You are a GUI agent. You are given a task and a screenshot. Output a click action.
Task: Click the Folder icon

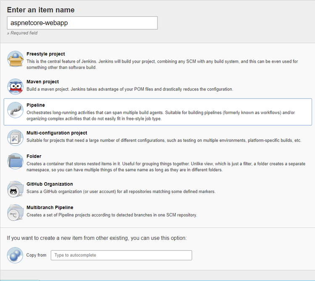tap(15, 161)
